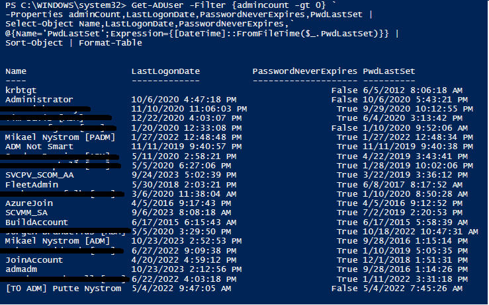Click the ADM Not Smart account name

[39, 147]
